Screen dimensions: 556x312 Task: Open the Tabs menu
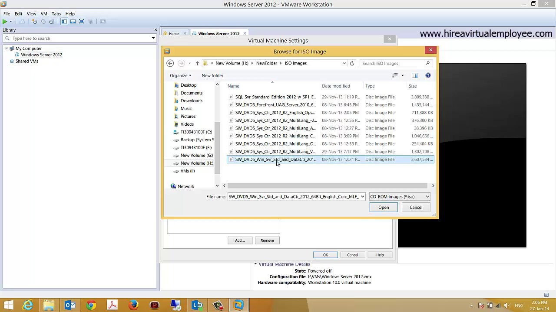(56, 14)
